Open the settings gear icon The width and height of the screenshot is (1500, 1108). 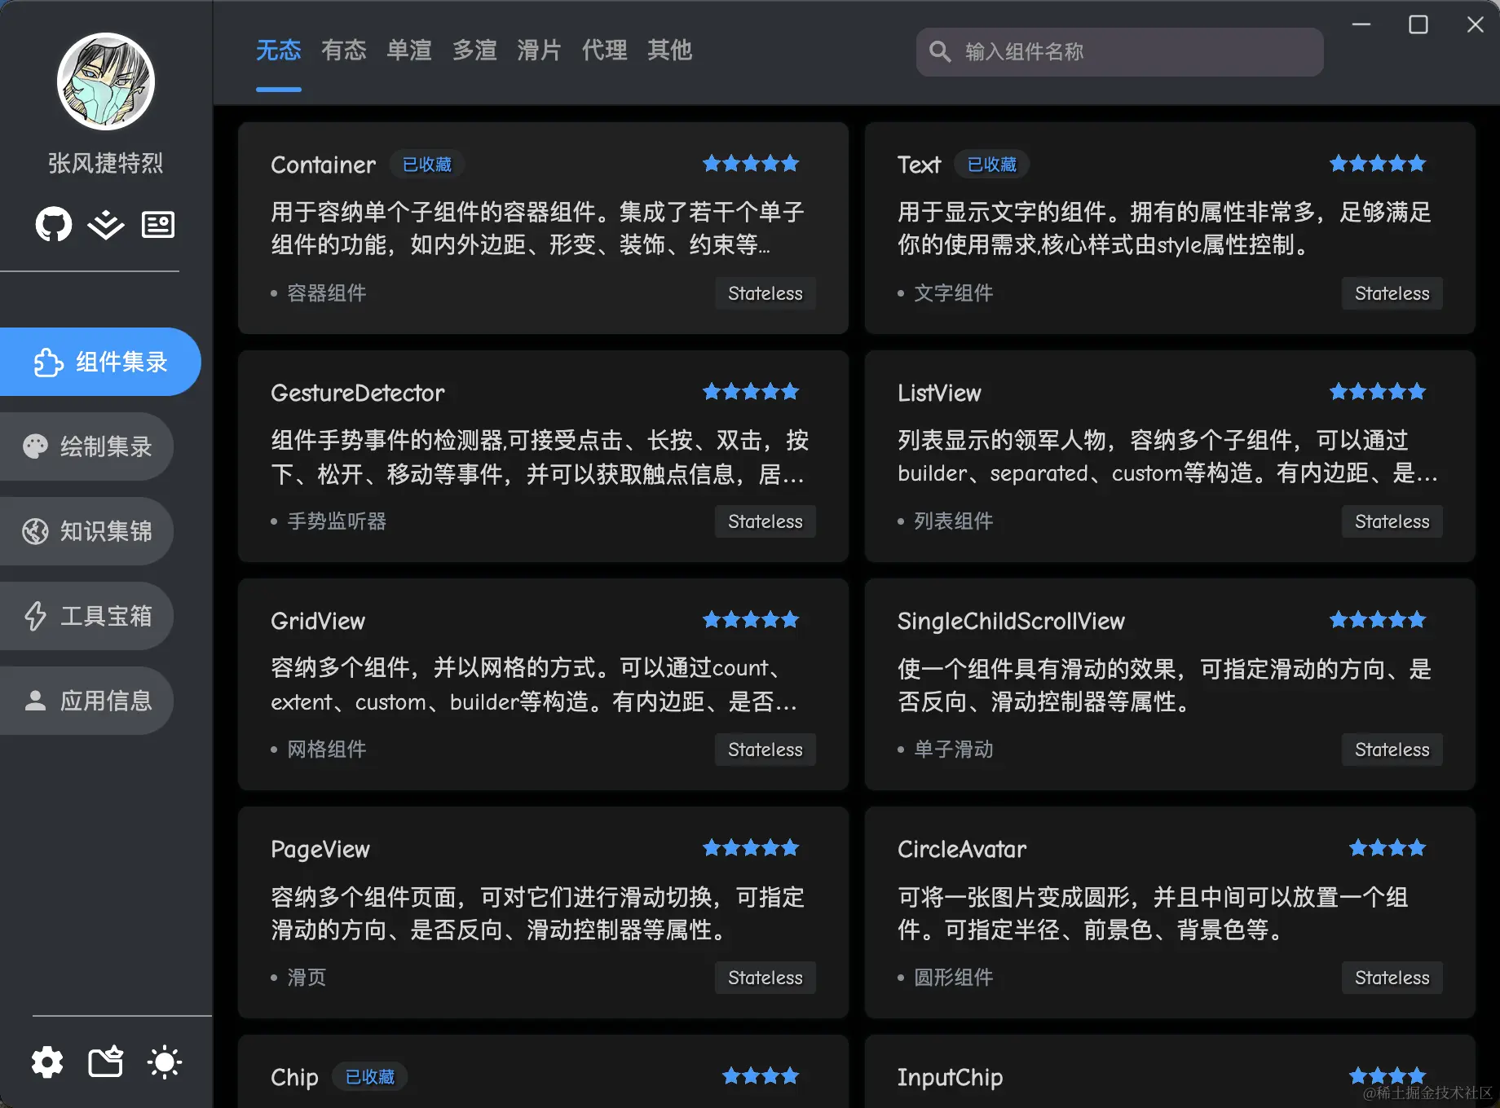pyautogui.click(x=47, y=1062)
